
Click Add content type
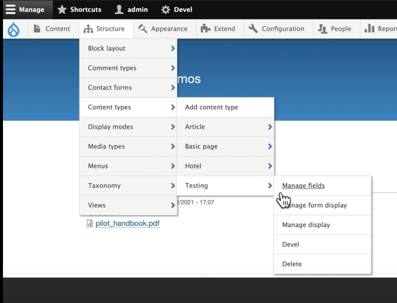pos(211,107)
